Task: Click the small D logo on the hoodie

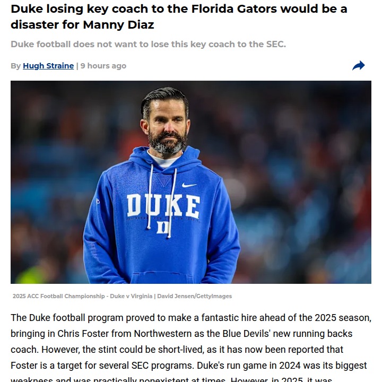Action: click(163, 227)
